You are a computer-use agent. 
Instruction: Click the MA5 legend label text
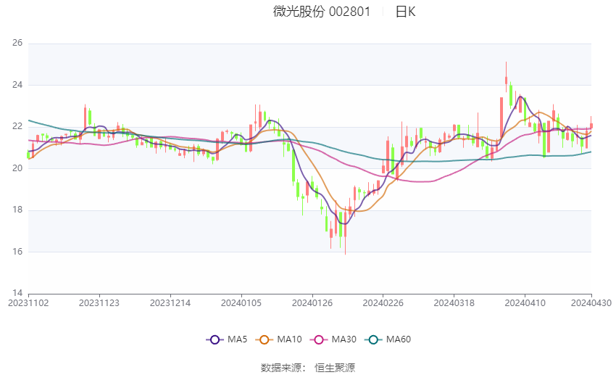click(237, 339)
